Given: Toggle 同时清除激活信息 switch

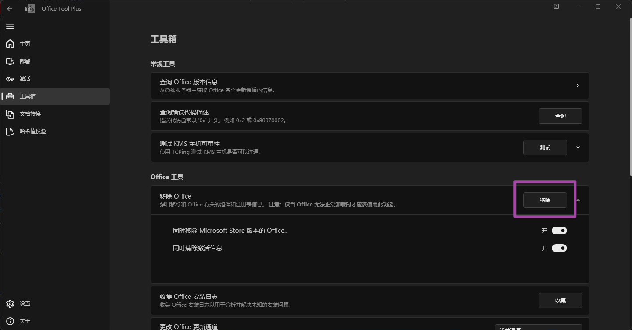Looking at the screenshot, I should pyautogui.click(x=559, y=248).
